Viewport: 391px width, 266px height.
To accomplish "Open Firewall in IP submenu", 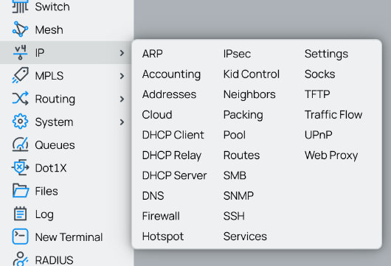I will 161,216.
